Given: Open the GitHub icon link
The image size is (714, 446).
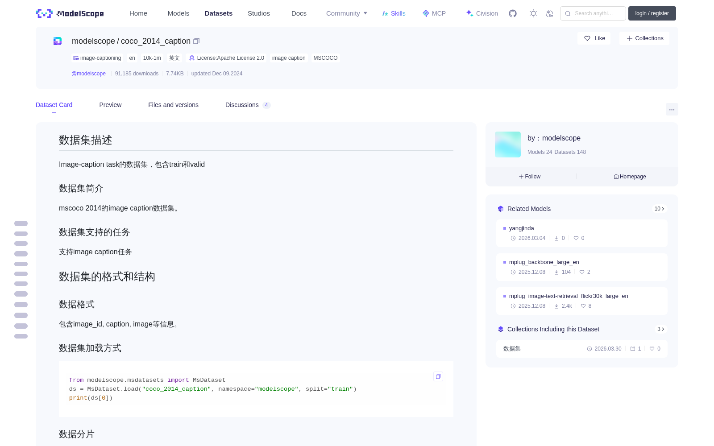Looking at the screenshot, I should coord(513,13).
